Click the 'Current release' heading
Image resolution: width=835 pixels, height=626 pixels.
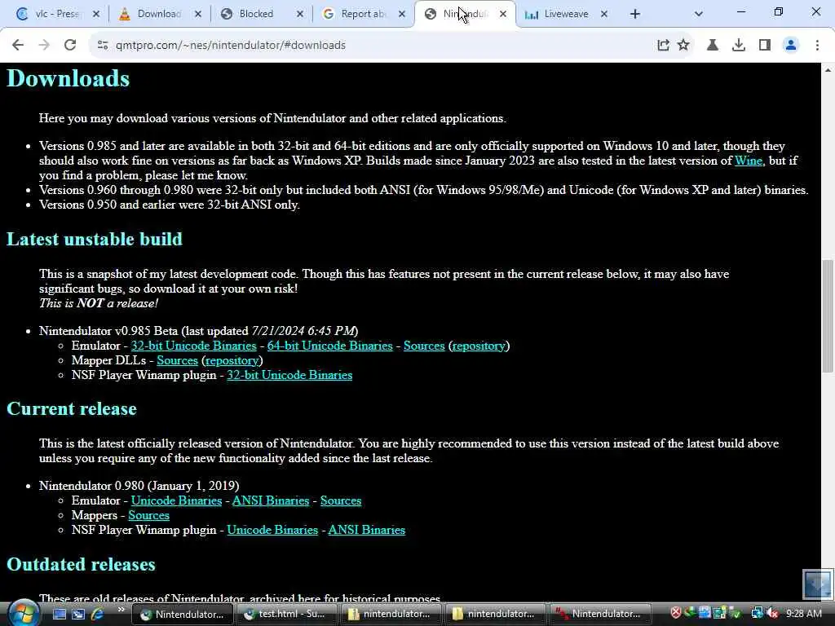coord(72,409)
